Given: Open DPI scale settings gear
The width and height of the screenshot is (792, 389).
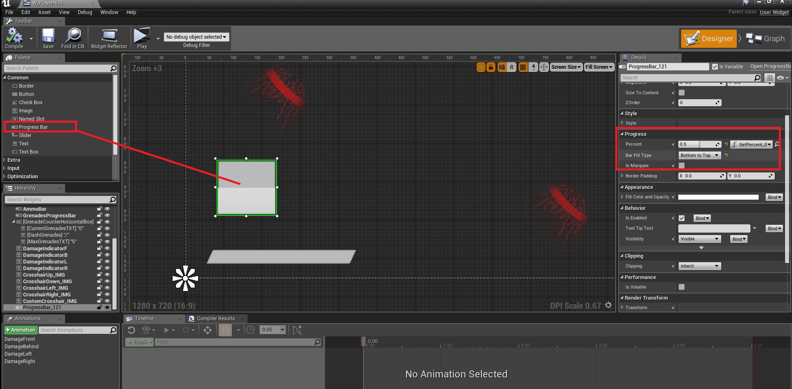Looking at the screenshot, I should point(608,305).
